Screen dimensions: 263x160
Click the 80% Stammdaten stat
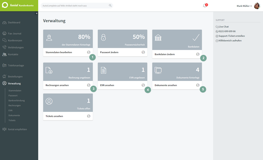(x=84, y=37)
